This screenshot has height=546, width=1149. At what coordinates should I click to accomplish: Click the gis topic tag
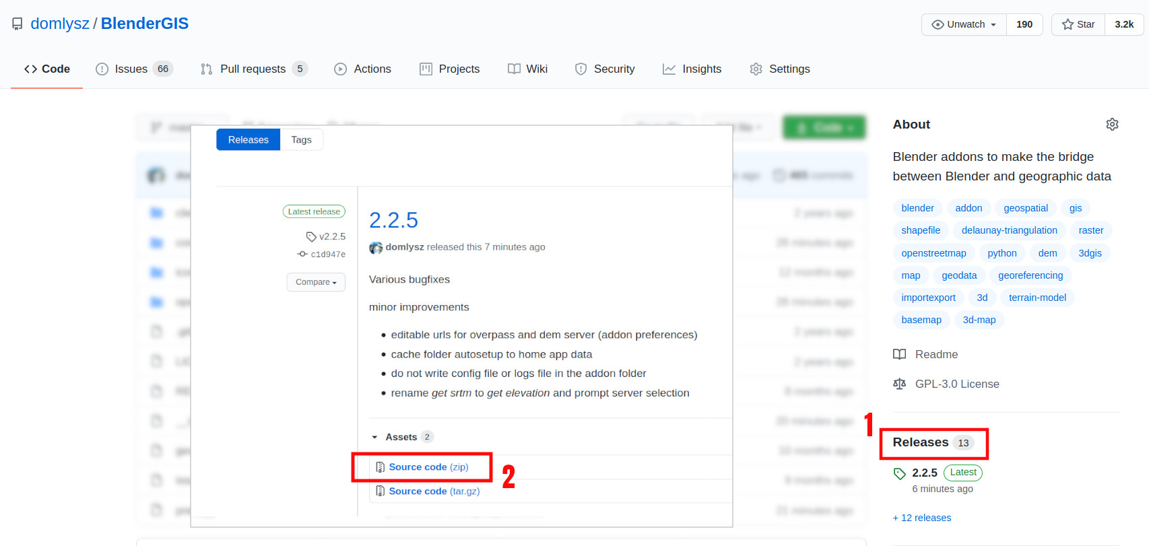pos(1076,208)
